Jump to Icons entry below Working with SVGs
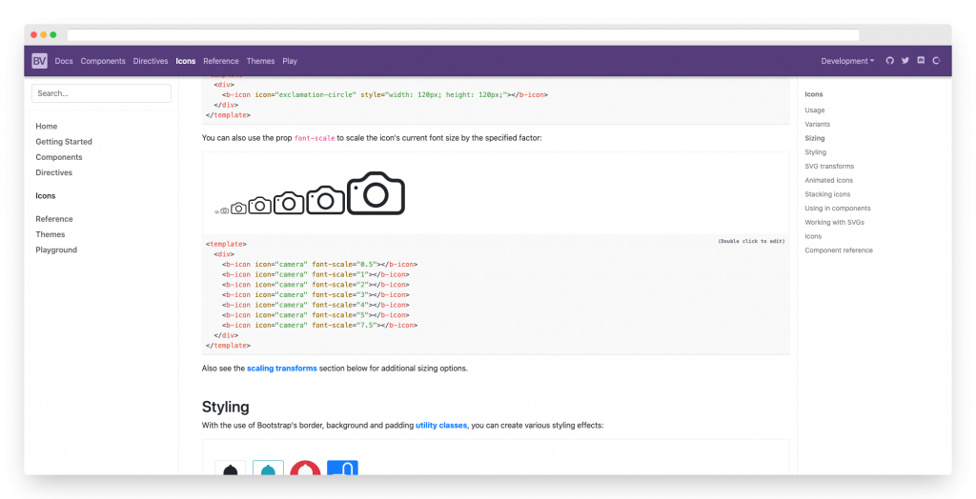This screenshot has height=499, width=976. coord(813,236)
